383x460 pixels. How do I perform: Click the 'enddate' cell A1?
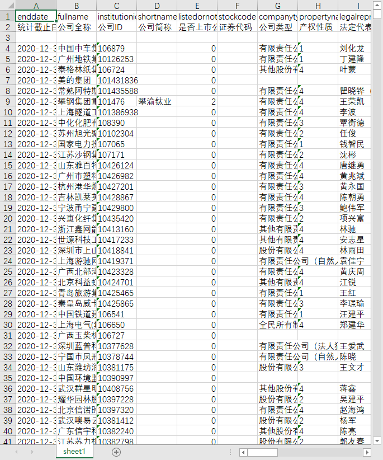pyautogui.click(x=36, y=16)
